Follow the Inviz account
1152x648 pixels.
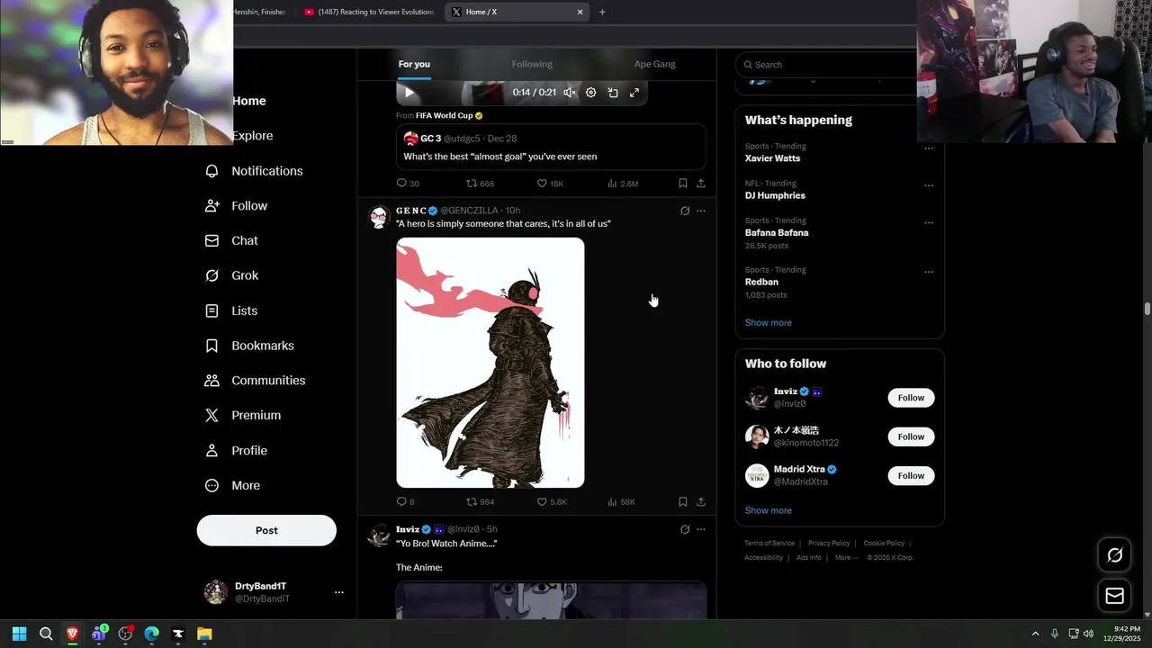click(911, 398)
